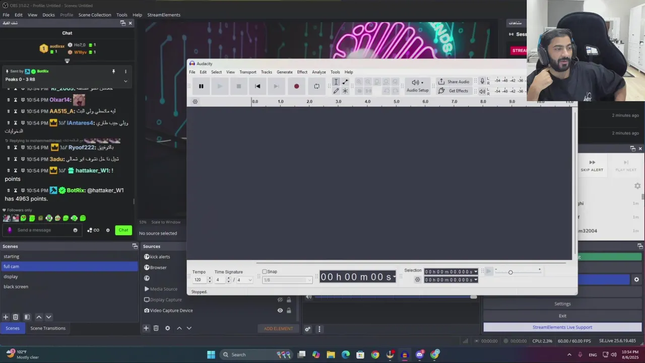645x363 pixels.
Task: Click the Send a message field
Action: (43, 230)
